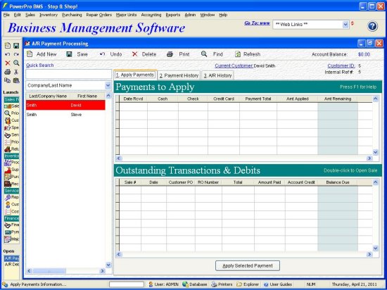Click the Quick Search link
387x290 pixels.
point(39,65)
